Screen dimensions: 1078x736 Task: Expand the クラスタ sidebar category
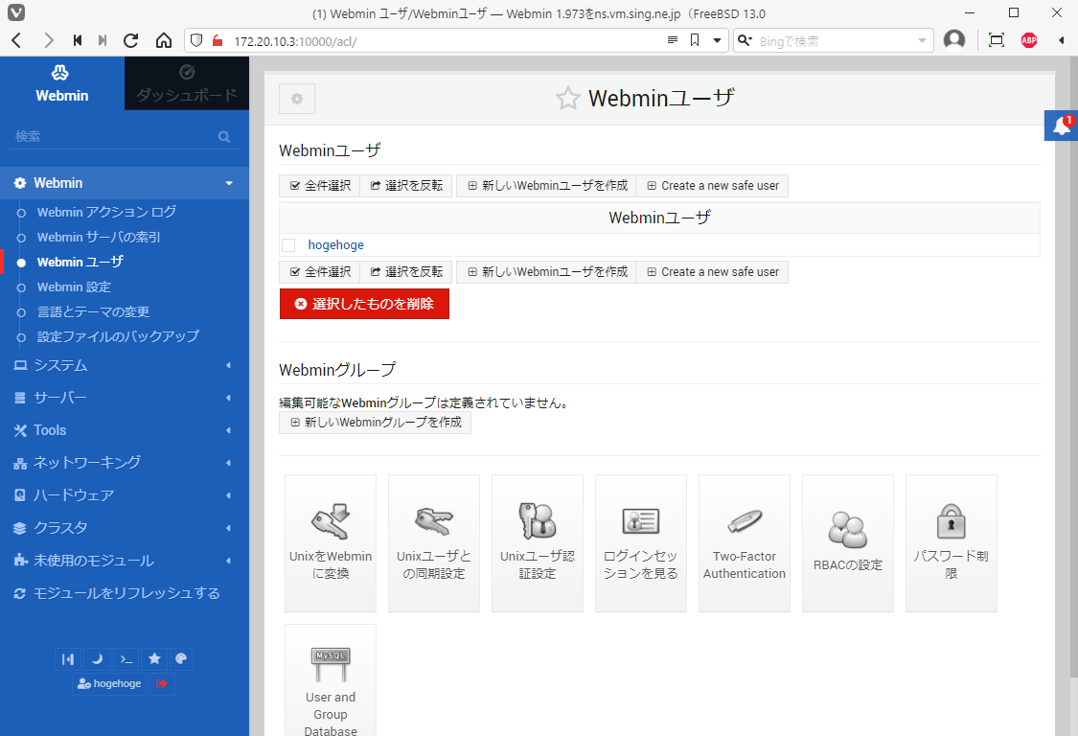(x=125, y=528)
